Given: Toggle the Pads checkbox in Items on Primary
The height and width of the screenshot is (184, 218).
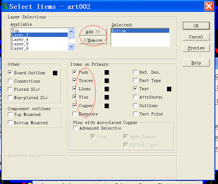Looking at the screenshot, I should (x=75, y=72).
